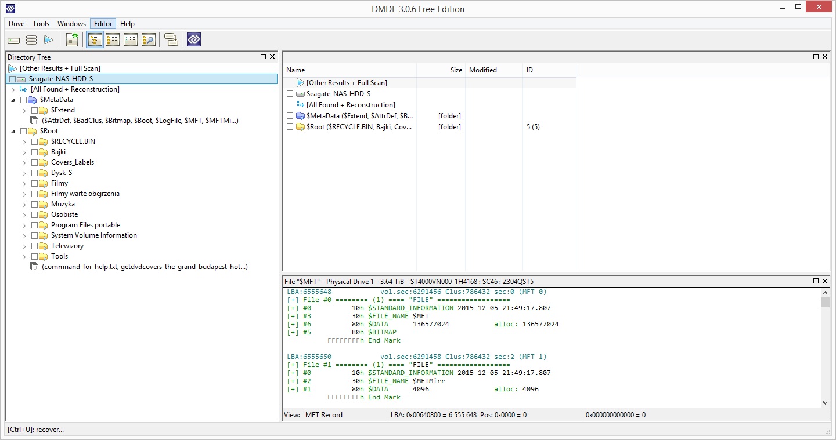Click the copy sectors toolbar icon

171,40
